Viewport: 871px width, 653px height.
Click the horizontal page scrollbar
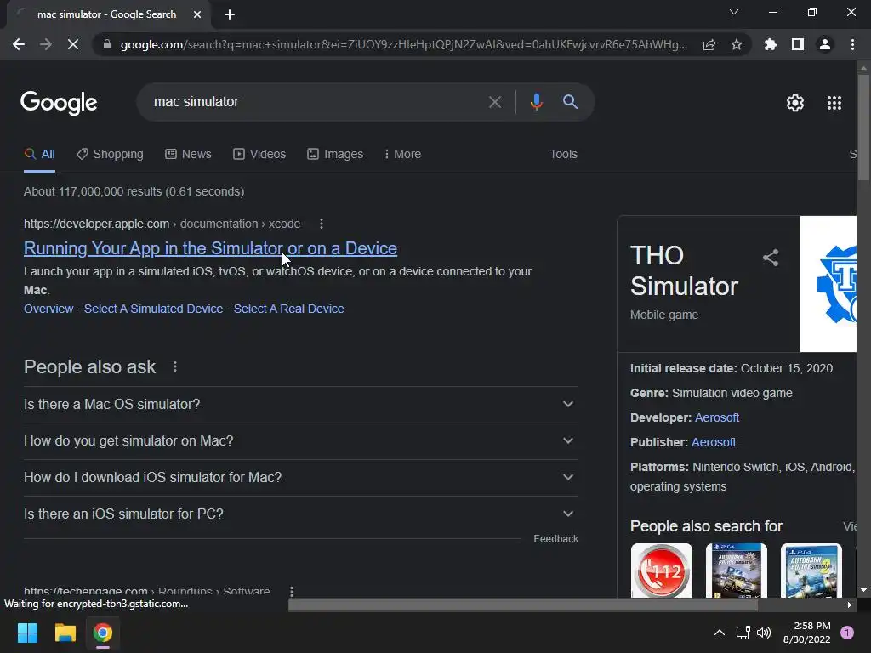(x=523, y=605)
